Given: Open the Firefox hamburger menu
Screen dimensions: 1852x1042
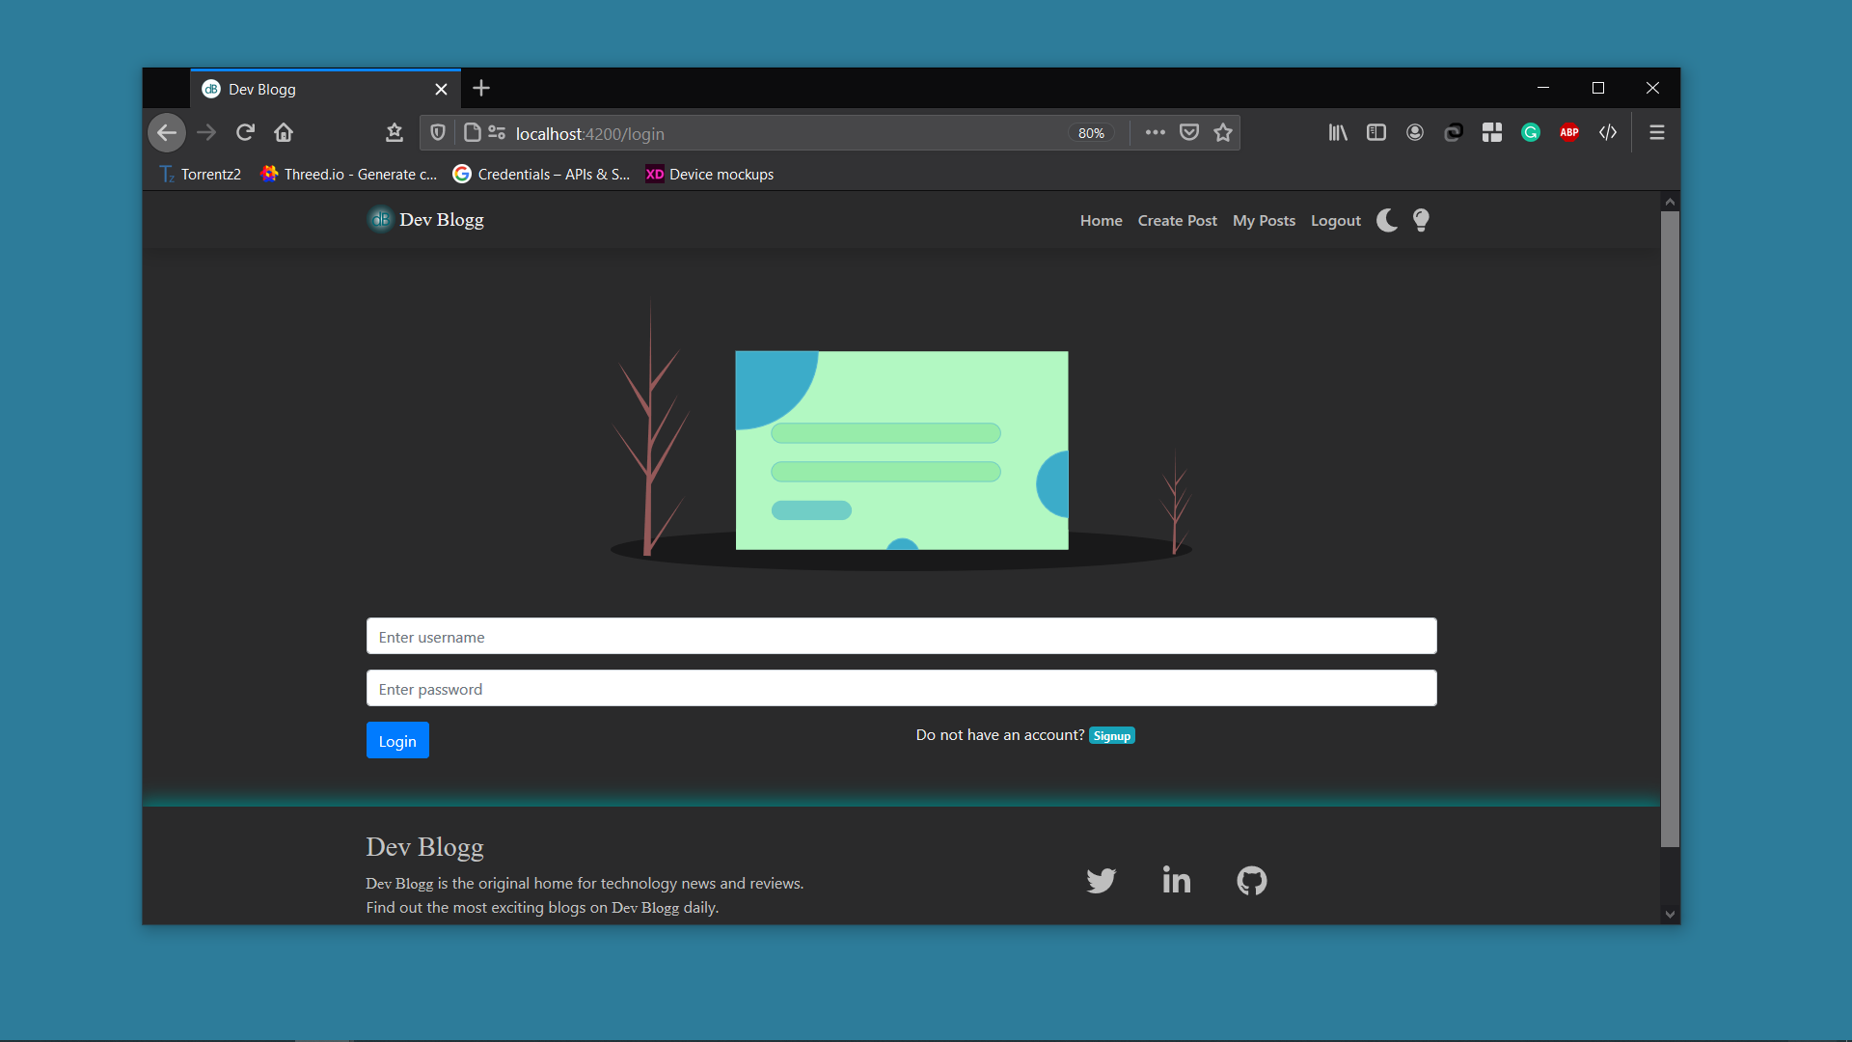Looking at the screenshot, I should (1657, 133).
